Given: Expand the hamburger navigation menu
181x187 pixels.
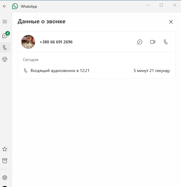Looking at the screenshot, I should pos(5,22).
